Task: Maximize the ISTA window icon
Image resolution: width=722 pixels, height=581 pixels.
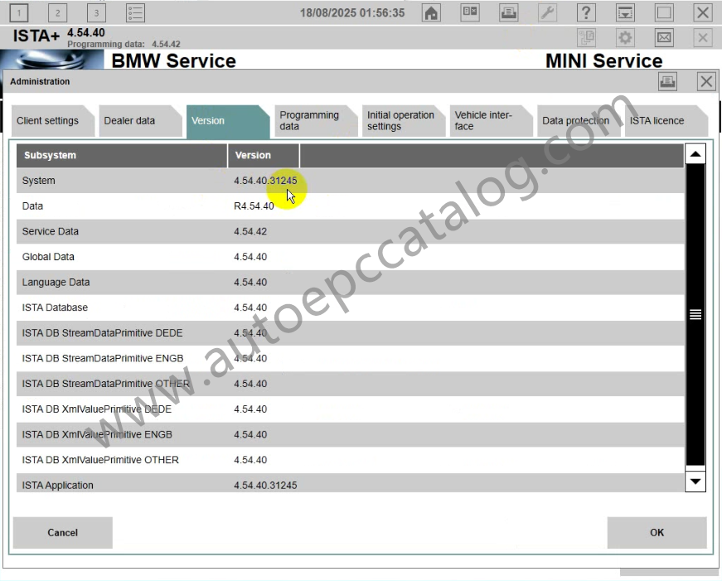Action: pos(664,12)
